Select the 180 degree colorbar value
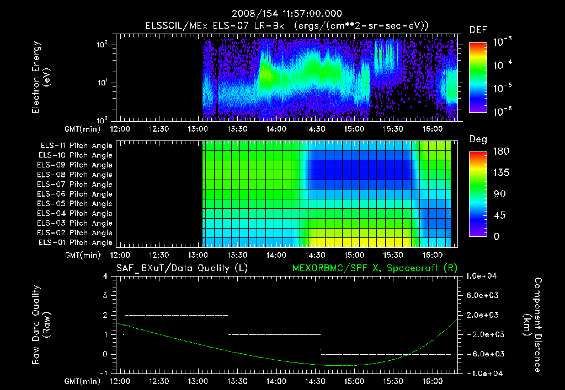Viewport: 565px width, 390px height. coord(501,151)
